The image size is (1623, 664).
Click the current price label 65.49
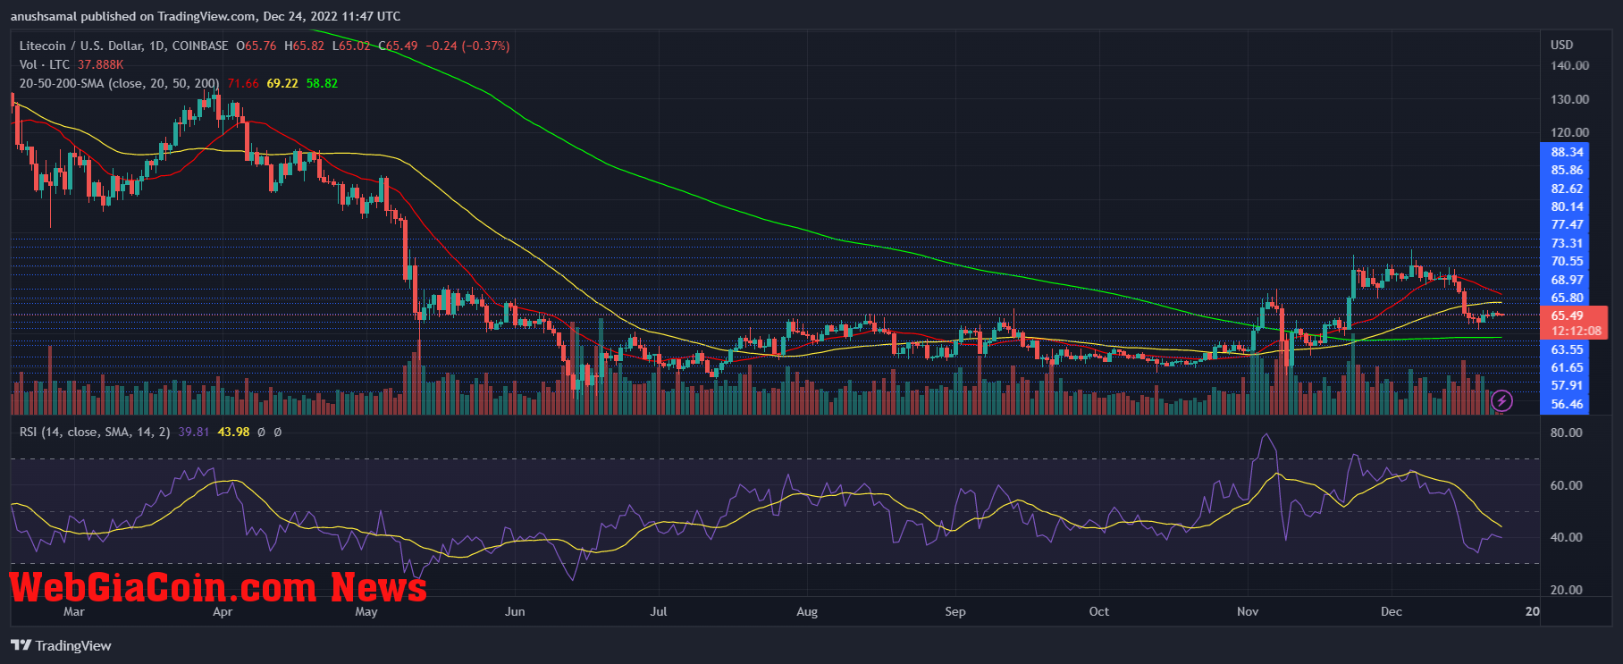coord(1567,315)
